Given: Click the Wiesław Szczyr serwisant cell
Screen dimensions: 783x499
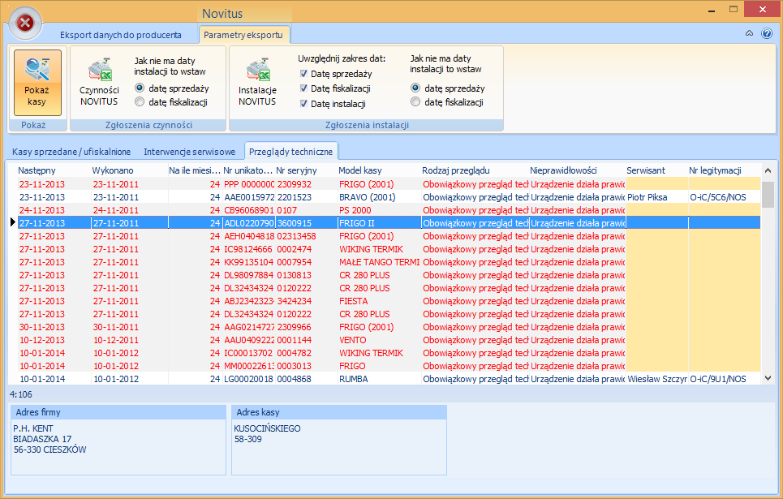Looking at the screenshot, I should click(656, 379).
